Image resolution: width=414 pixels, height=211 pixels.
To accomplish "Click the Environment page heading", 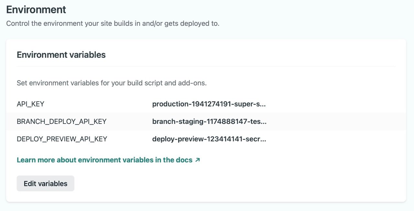I will tap(36, 10).
